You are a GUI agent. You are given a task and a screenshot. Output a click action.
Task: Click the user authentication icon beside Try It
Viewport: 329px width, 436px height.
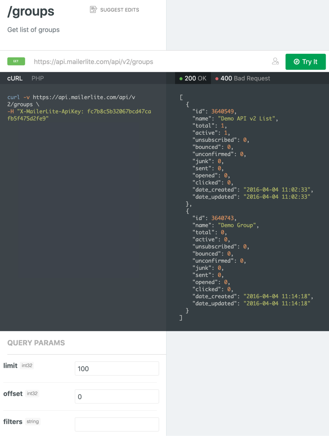pyautogui.click(x=275, y=61)
